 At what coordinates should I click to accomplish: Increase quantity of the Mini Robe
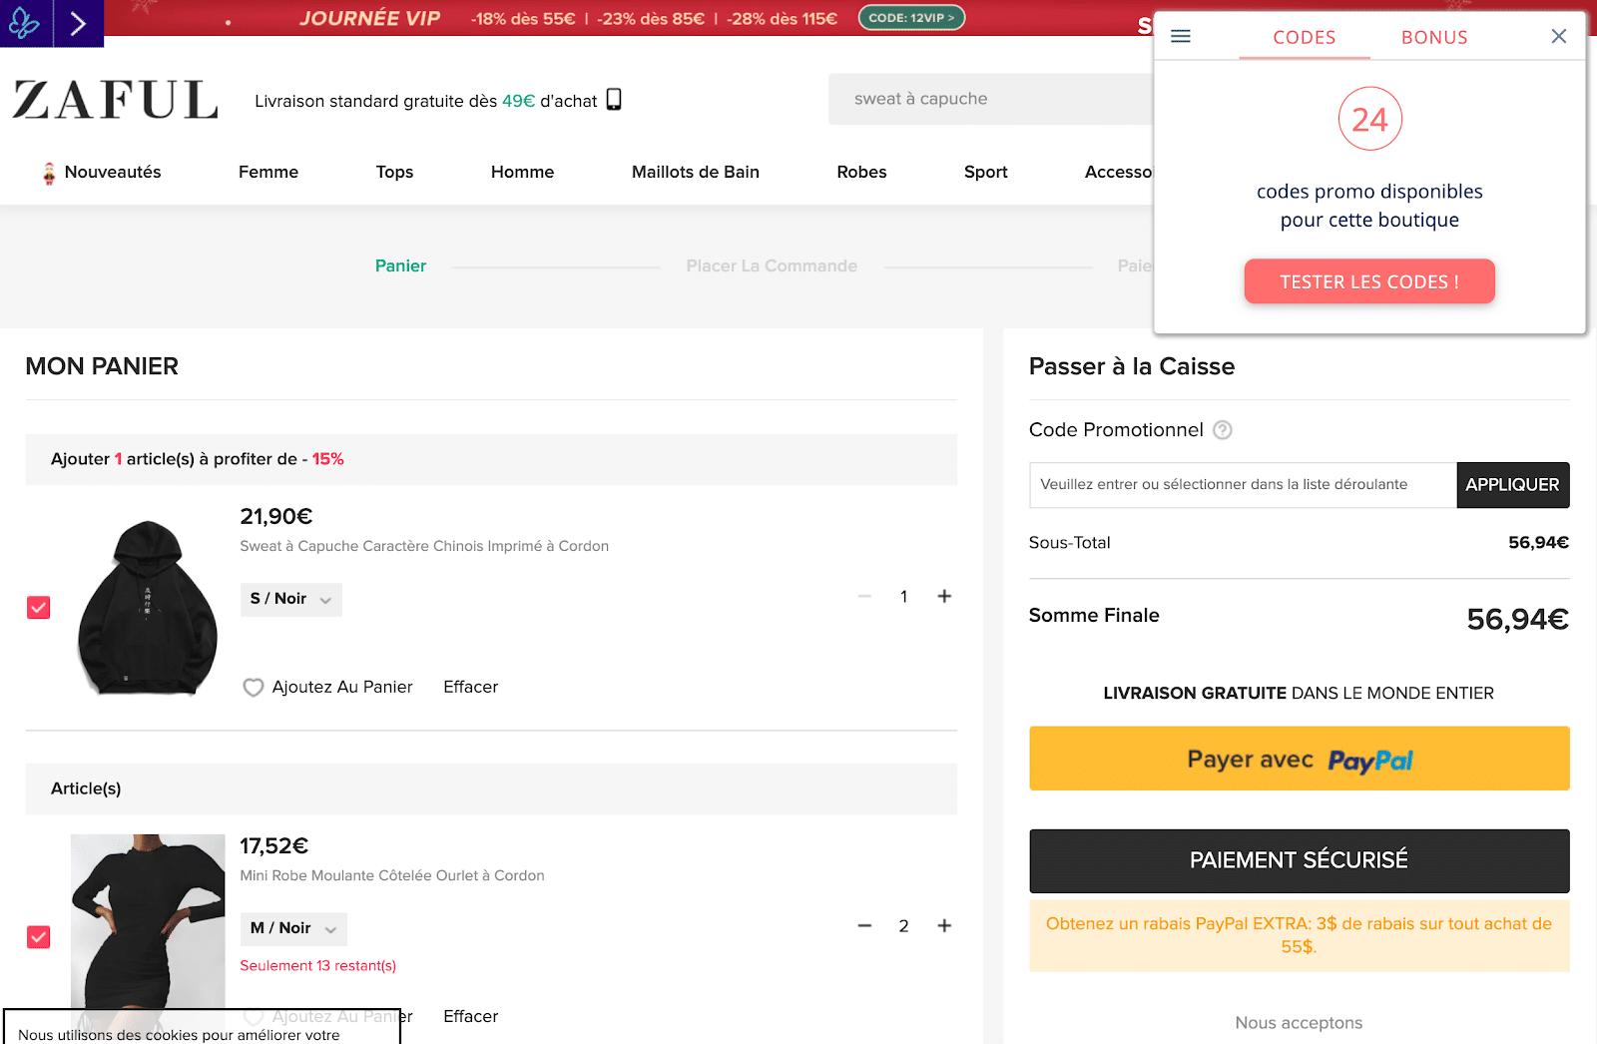click(944, 926)
